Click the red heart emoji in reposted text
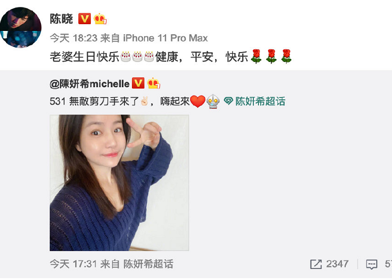 point(198,101)
